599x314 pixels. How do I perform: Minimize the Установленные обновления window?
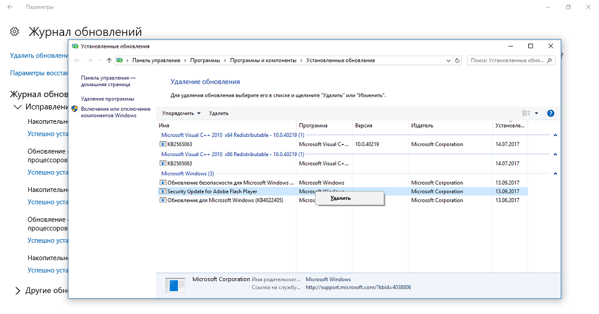[x=511, y=46]
